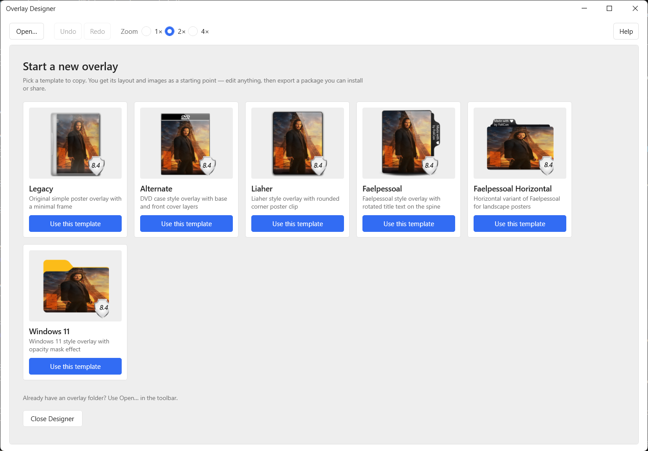Click the Undo button
This screenshot has width=648, height=451.
tap(68, 31)
